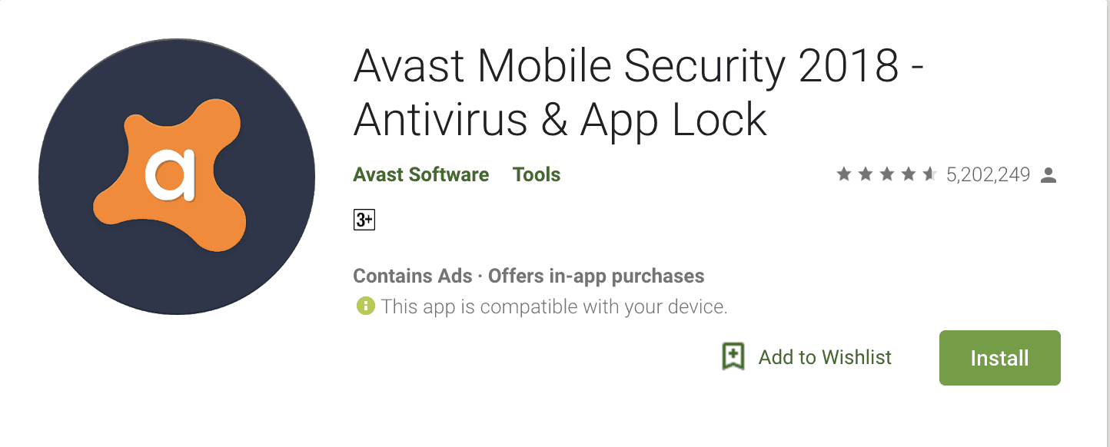Click the white letter 'a' in the logo
The width and height of the screenshot is (1110, 447).
point(170,175)
